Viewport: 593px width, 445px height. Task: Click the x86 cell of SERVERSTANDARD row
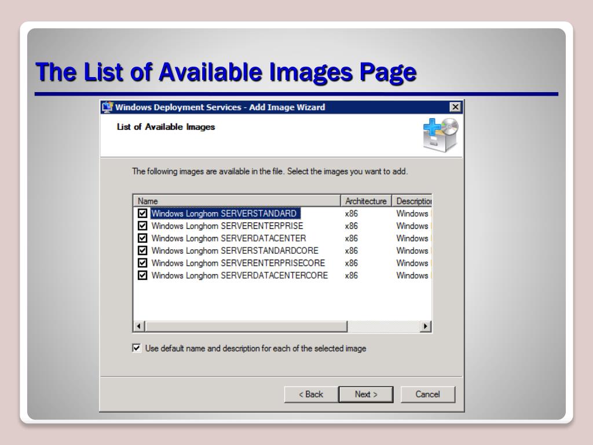pyautogui.click(x=352, y=213)
